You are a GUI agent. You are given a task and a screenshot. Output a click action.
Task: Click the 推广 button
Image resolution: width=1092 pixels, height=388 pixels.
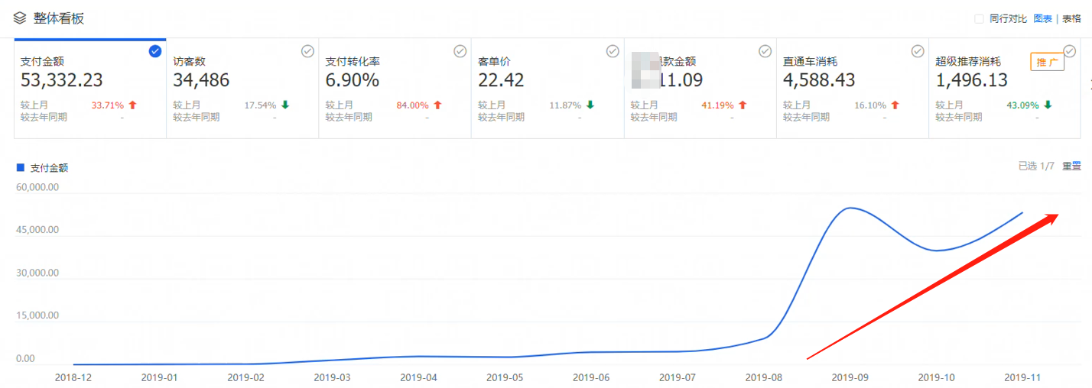click(x=1047, y=63)
